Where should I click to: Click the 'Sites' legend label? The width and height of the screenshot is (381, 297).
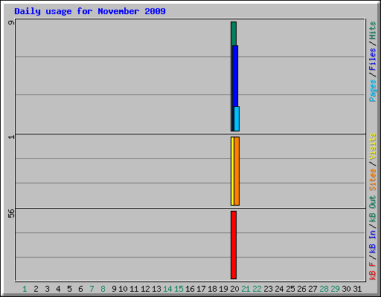[x=373, y=180]
